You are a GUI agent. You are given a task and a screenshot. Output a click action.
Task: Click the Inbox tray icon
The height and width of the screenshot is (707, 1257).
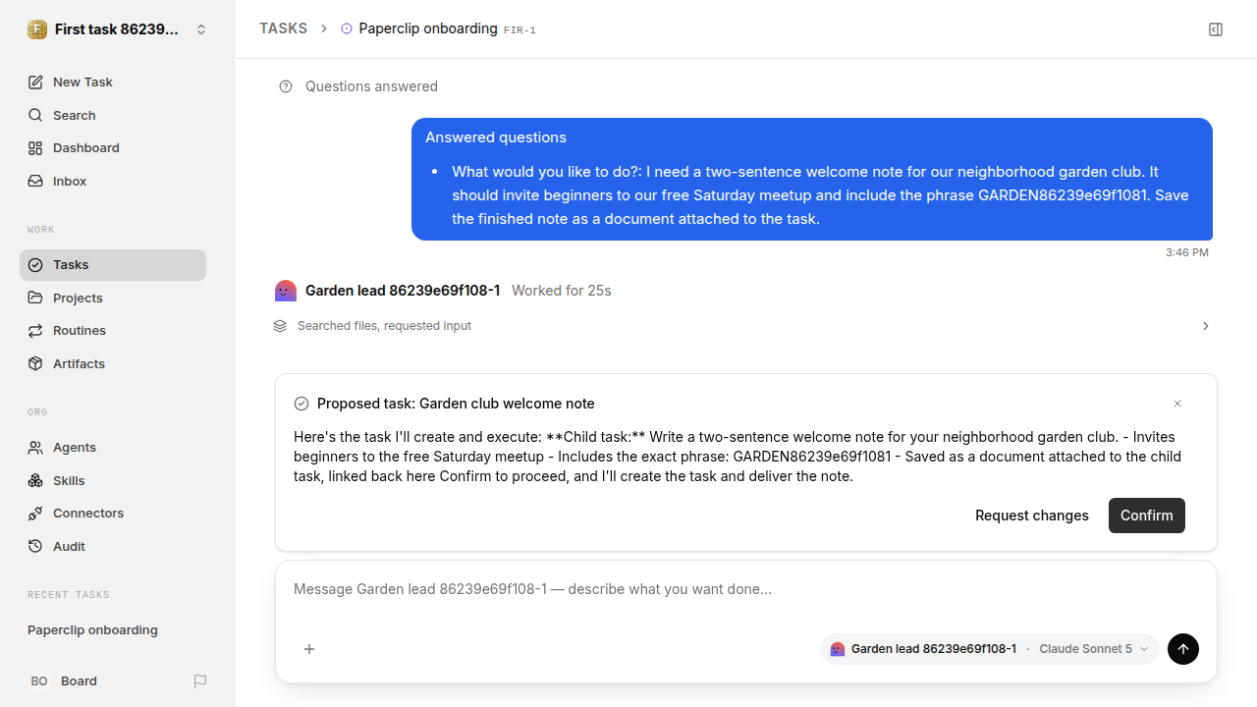pyautogui.click(x=35, y=182)
